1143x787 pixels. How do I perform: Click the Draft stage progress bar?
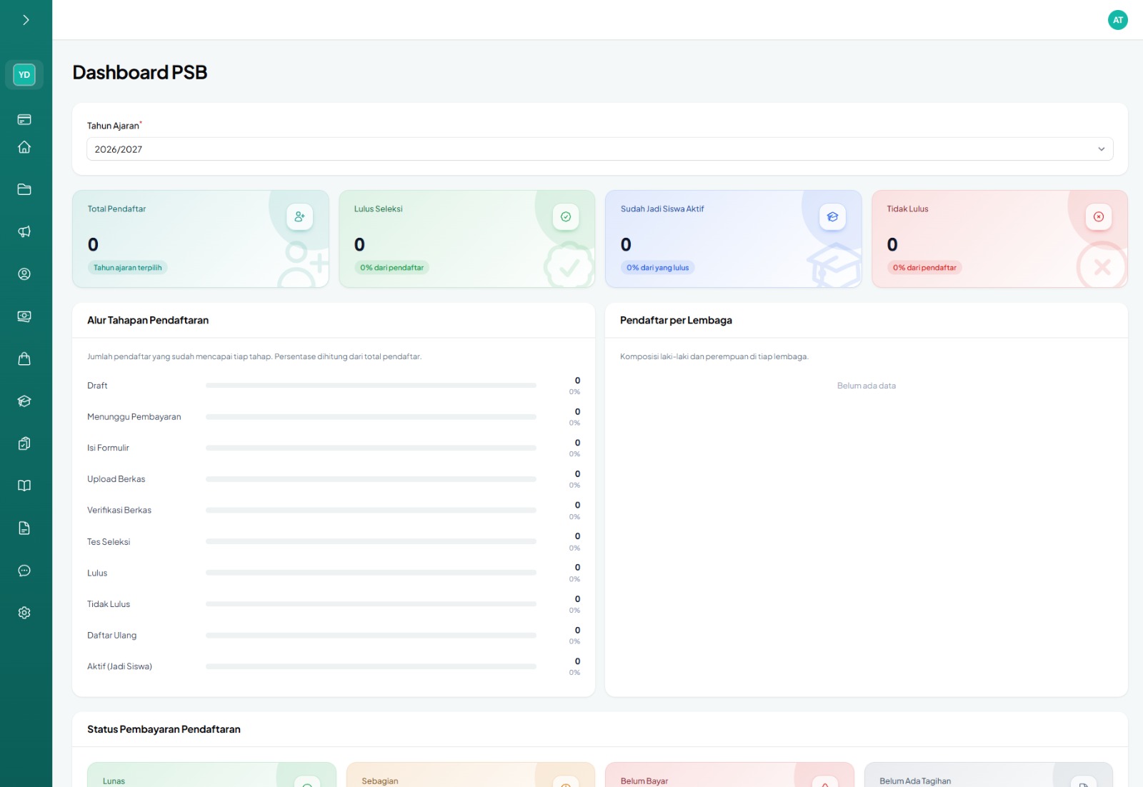(371, 386)
